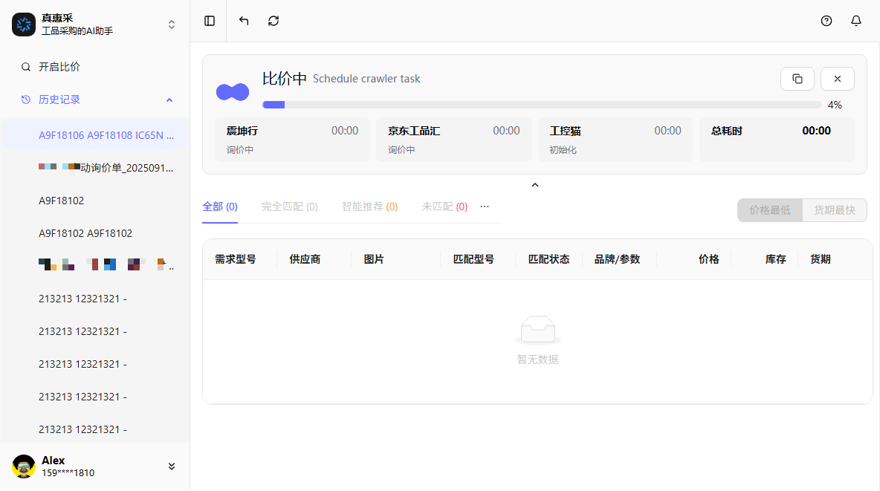The image size is (880, 491).
Task: Open the 京东工品汇 supplier status card
Action: [x=454, y=140]
